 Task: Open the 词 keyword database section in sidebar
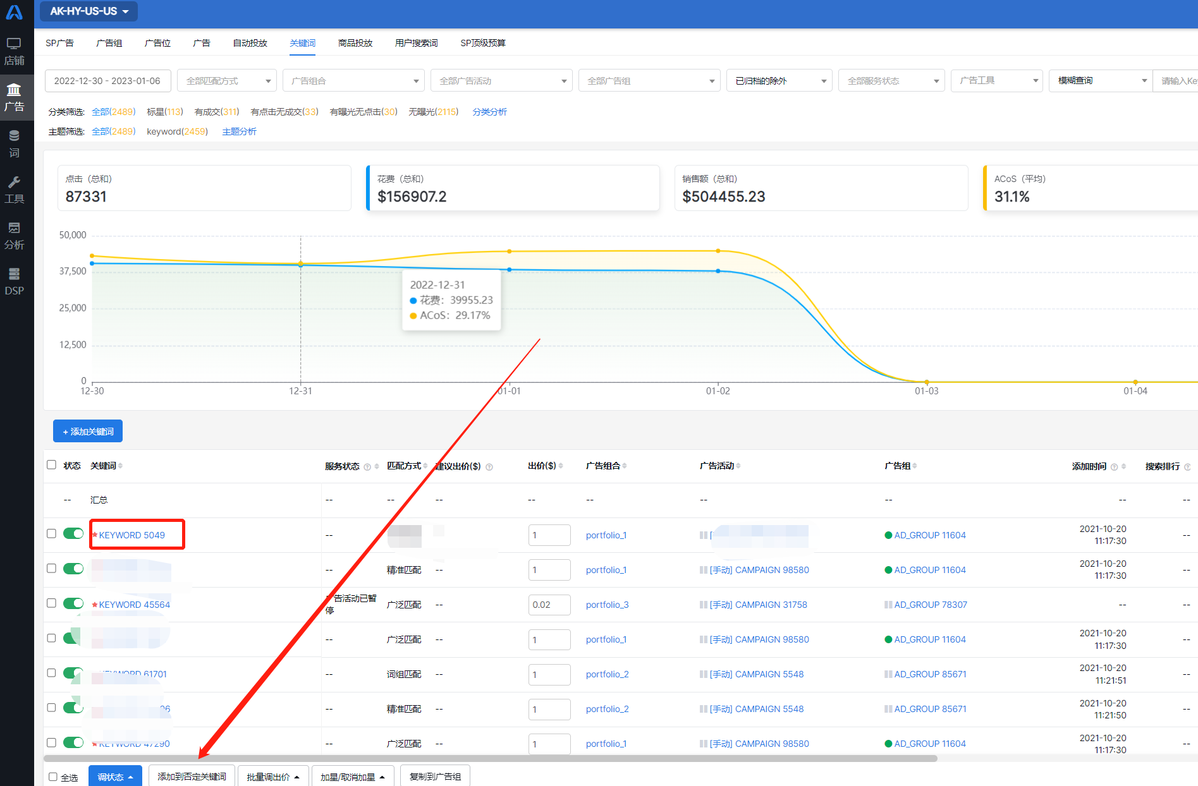pos(14,143)
